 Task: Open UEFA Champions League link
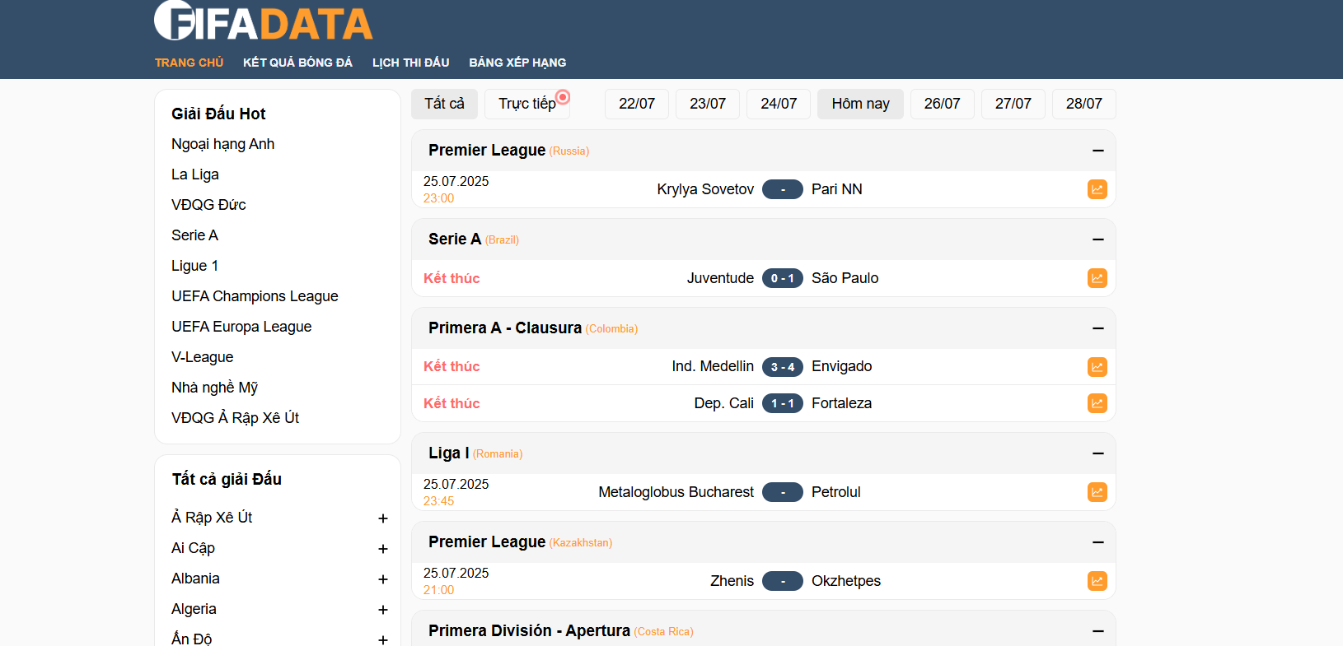[x=255, y=296]
